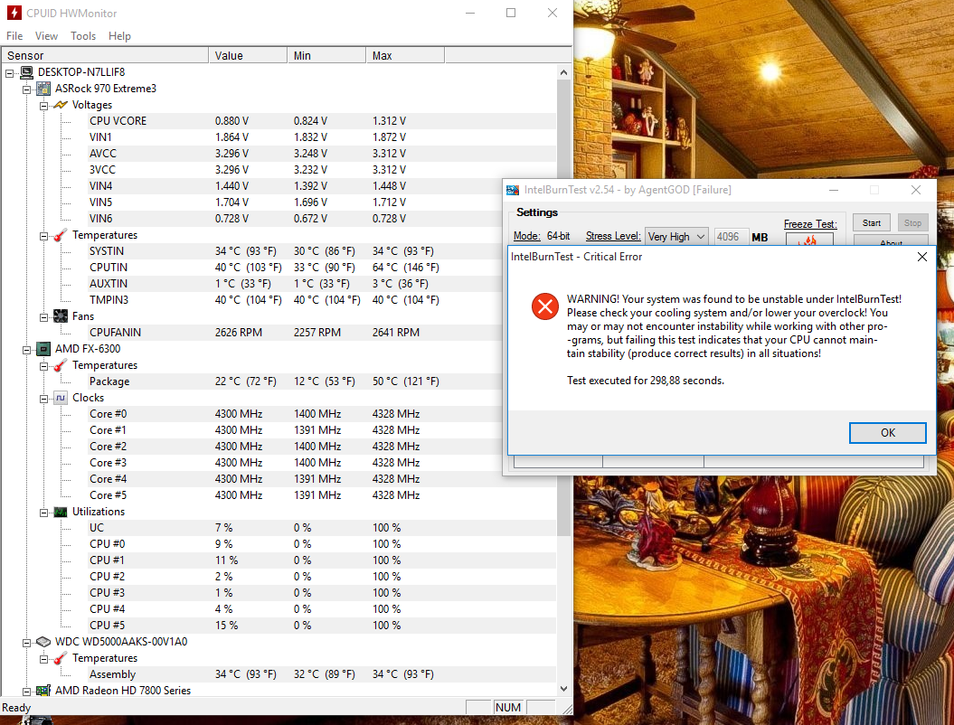
Task: Open the Tools menu in HWMonitor
Action: pos(83,36)
